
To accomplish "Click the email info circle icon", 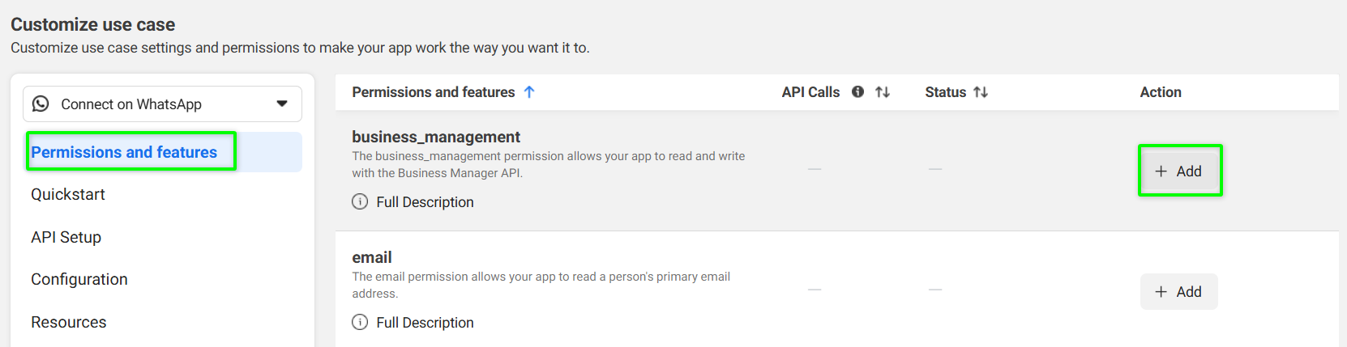I will pos(360,322).
